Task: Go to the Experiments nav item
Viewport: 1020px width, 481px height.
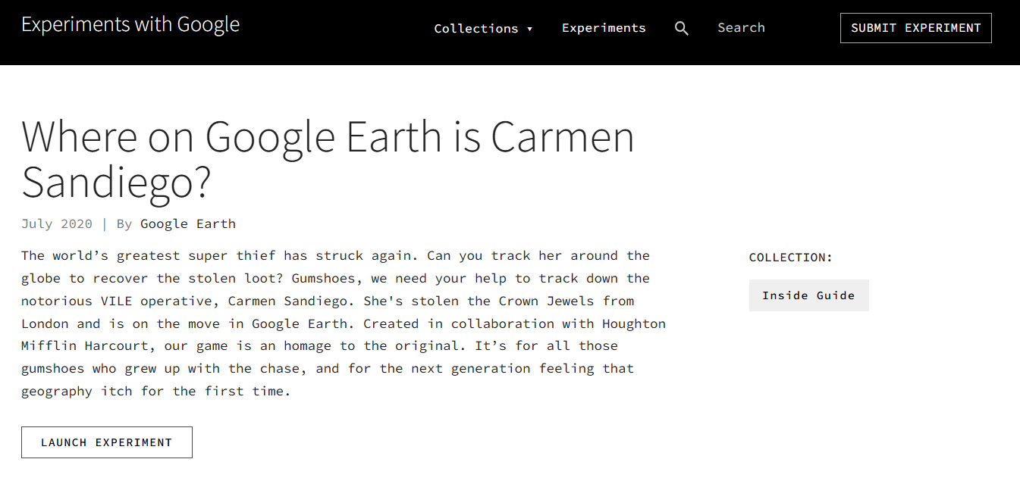Action: (604, 28)
